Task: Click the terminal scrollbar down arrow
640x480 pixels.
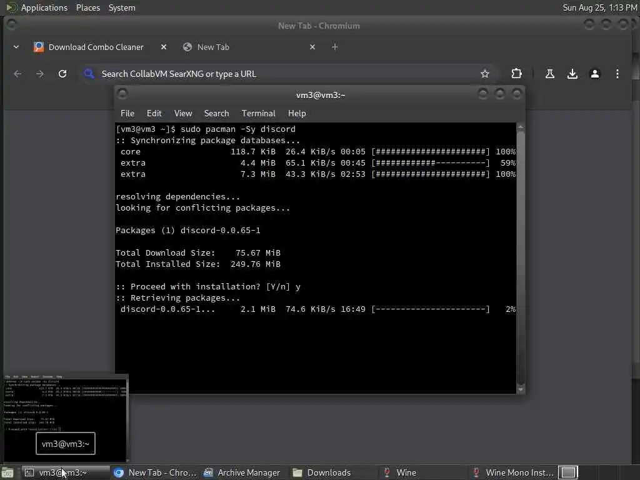Action: tap(521, 389)
